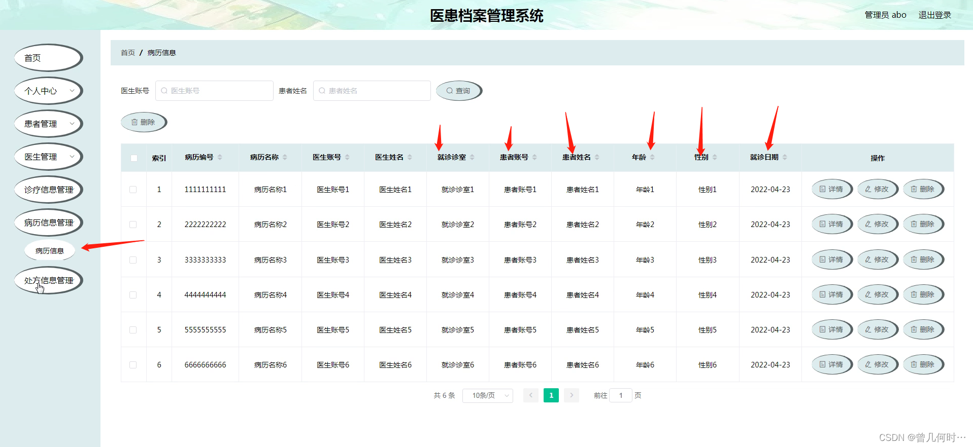Expand the 医生管理 sidebar menu
Viewport: 973px width, 447px height.
[x=48, y=157]
